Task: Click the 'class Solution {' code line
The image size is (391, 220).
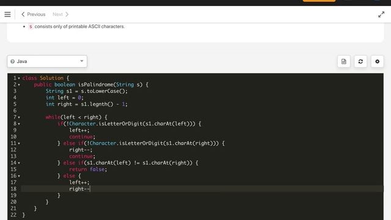Action: [46, 78]
